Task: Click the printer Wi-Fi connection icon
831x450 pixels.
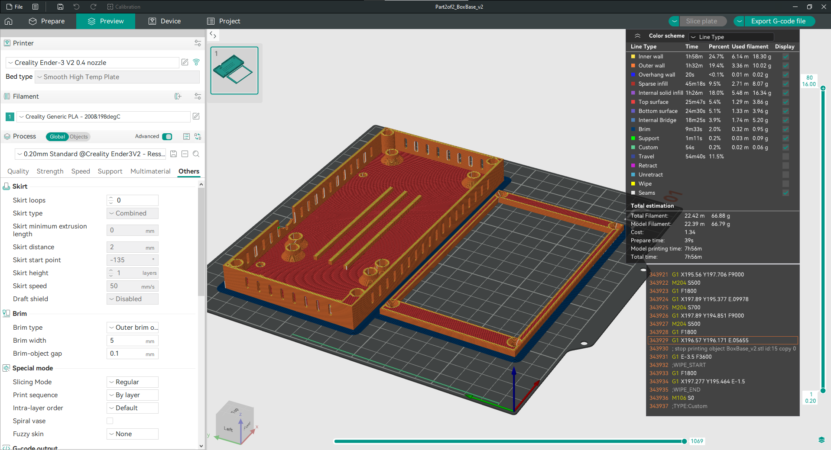Action: tap(196, 62)
